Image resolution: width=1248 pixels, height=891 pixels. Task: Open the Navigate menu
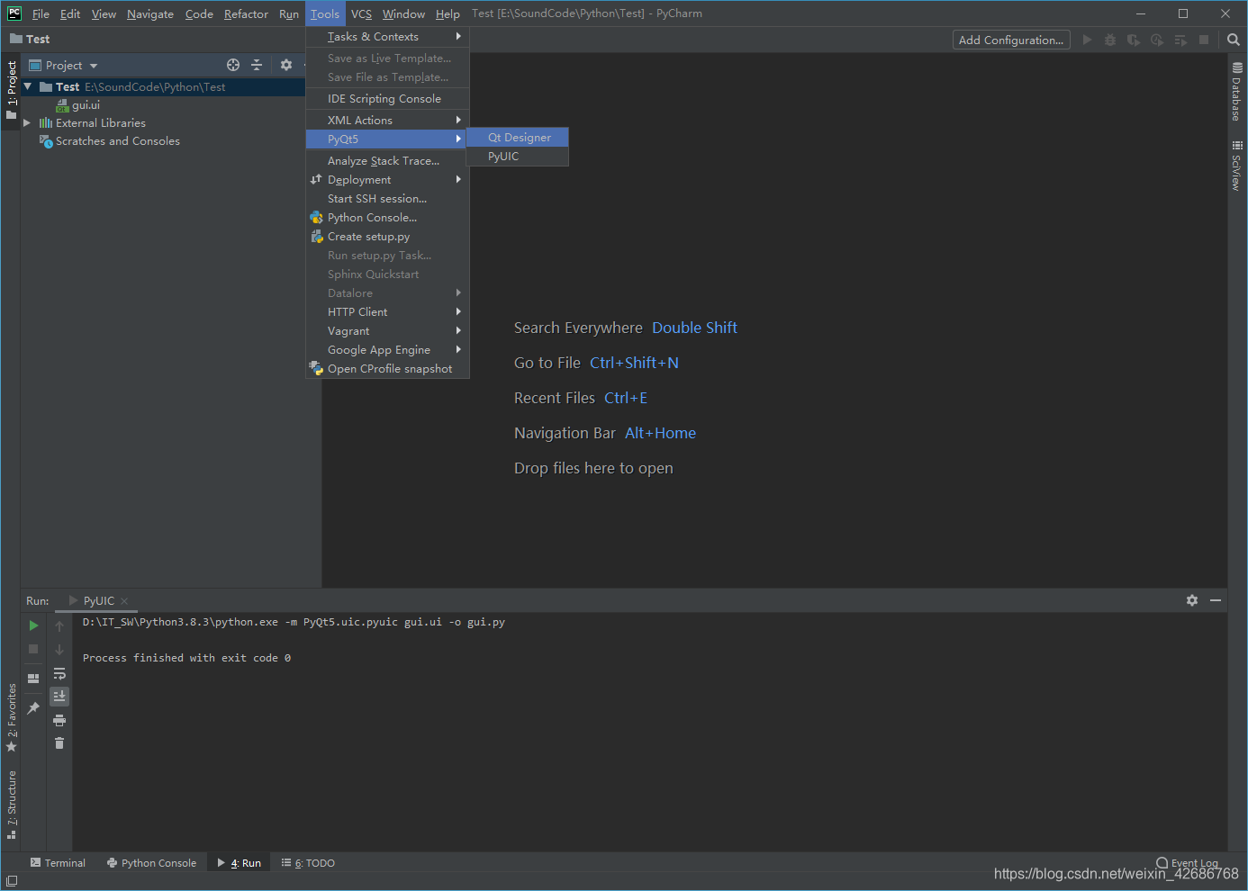[x=150, y=13]
